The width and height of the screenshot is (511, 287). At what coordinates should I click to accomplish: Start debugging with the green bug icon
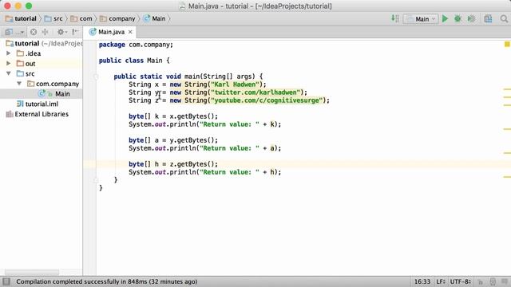(458, 19)
